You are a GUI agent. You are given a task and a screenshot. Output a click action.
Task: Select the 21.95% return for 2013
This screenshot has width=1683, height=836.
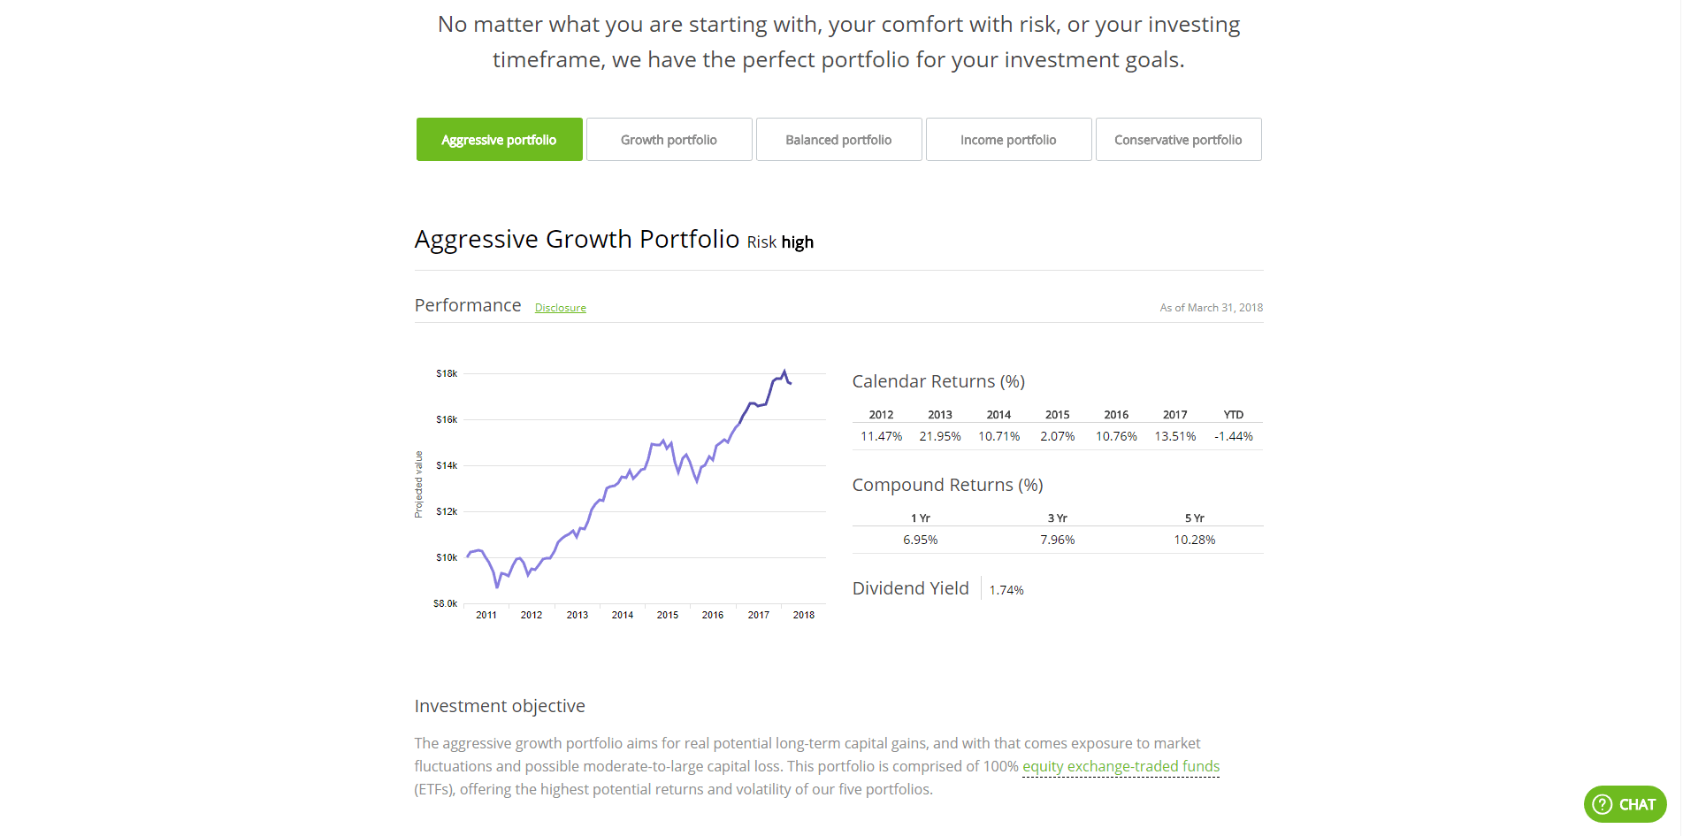coord(939,436)
